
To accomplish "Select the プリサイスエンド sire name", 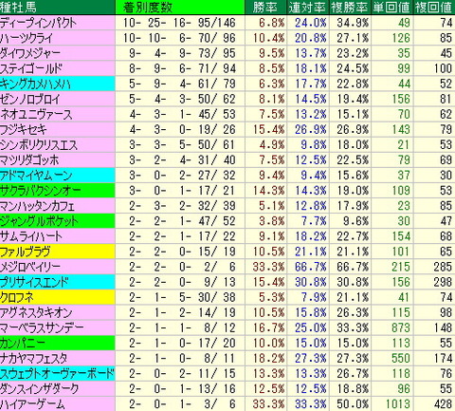I will click(x=34, y=282).
